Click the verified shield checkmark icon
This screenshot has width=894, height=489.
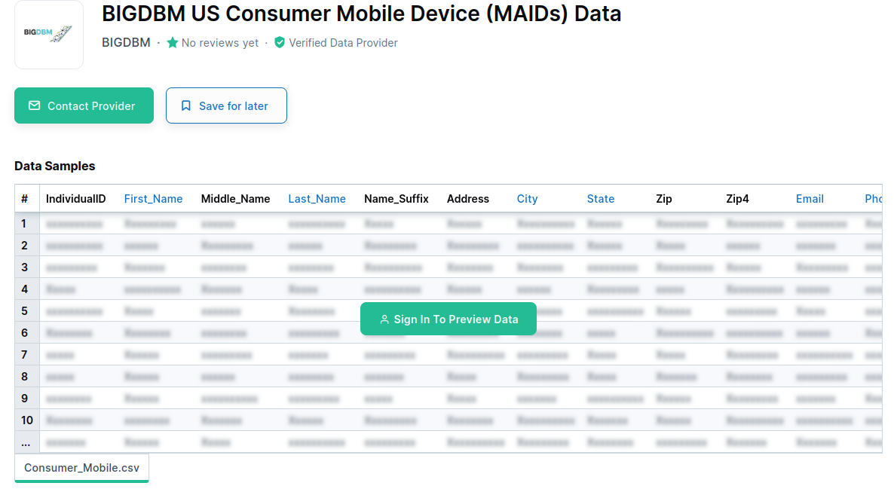280,43
